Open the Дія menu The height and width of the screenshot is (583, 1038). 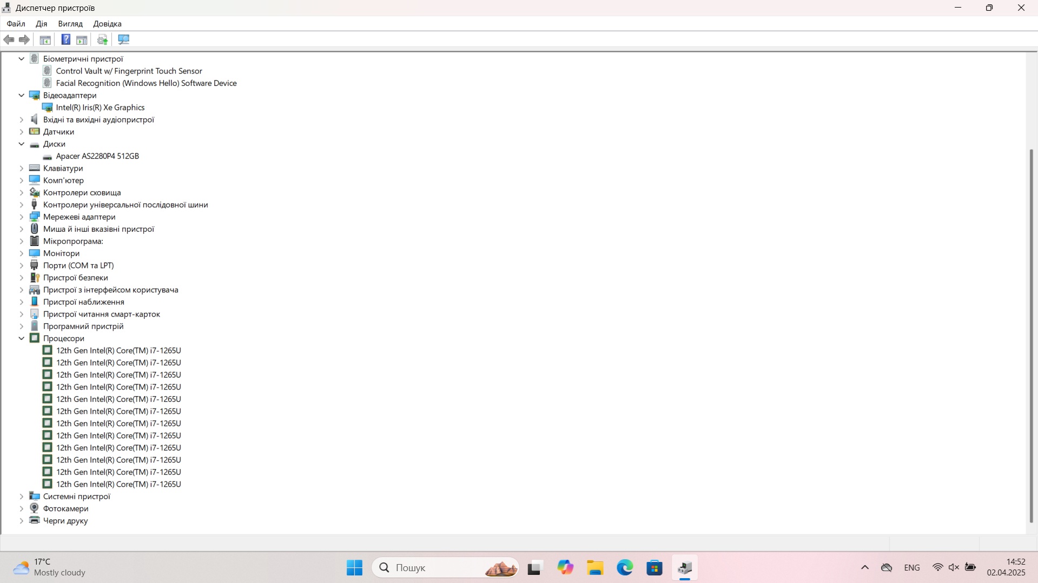42,24
